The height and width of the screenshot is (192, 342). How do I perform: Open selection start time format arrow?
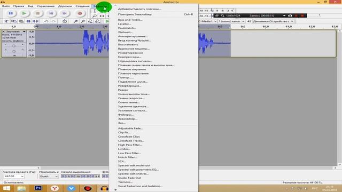(98, 177)
